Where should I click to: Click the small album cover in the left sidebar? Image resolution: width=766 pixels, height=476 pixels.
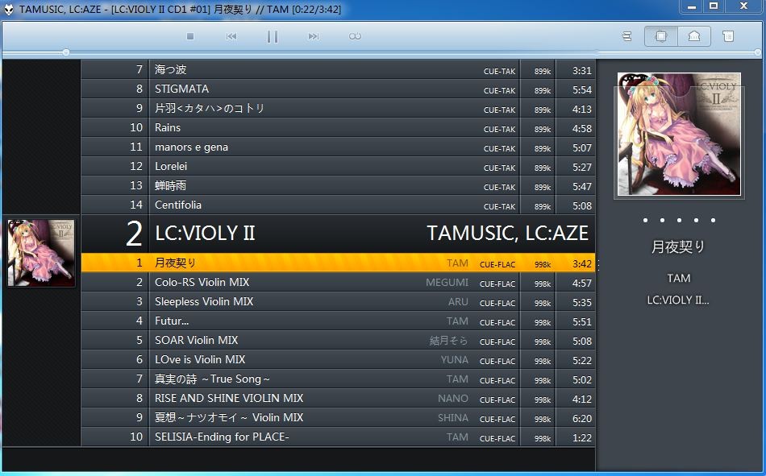coord(40,252)
